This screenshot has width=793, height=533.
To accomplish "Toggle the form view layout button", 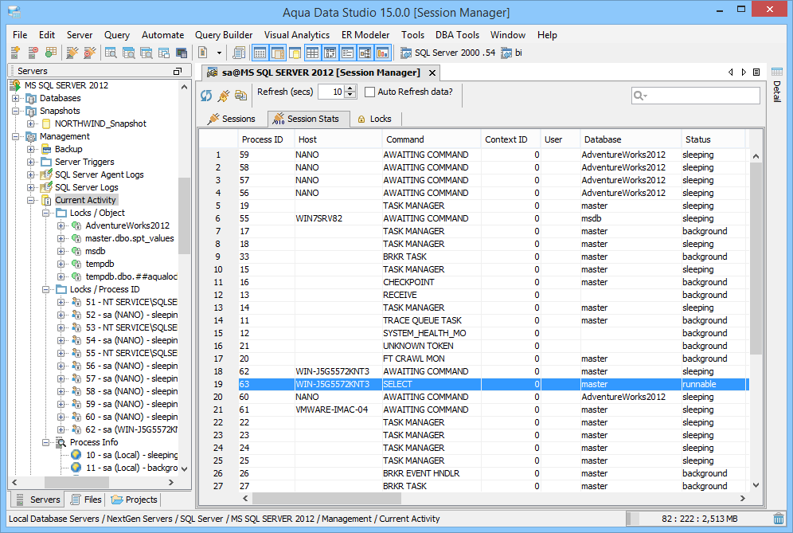I will (347, 53).
